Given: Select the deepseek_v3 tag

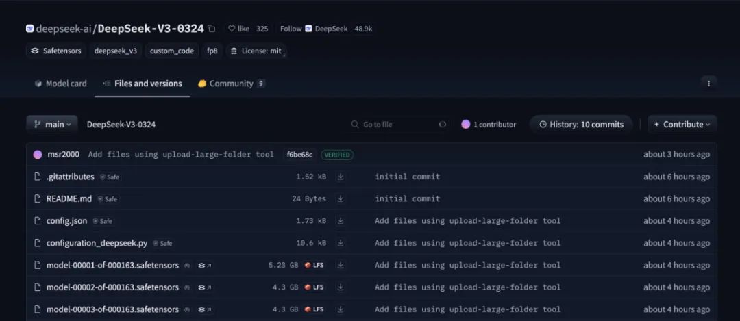Looking at the screenshot, I should click(x=116, y=51).
